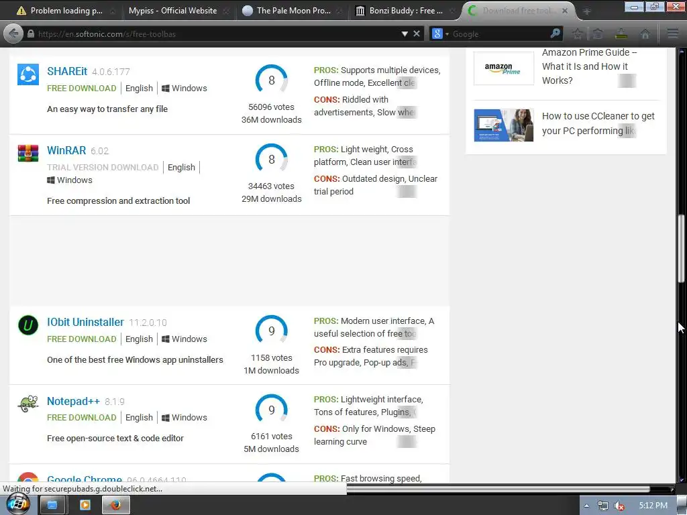Open the hamburger menu button
The image size is (687, 515).
coord(673,34)
